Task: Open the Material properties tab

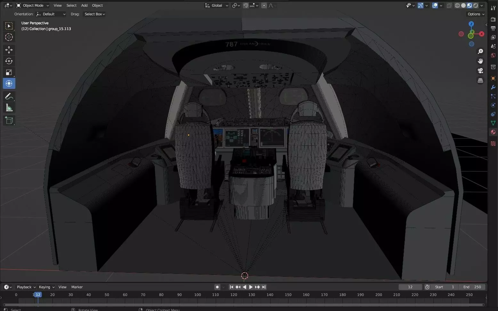Action: pos(493,132)
